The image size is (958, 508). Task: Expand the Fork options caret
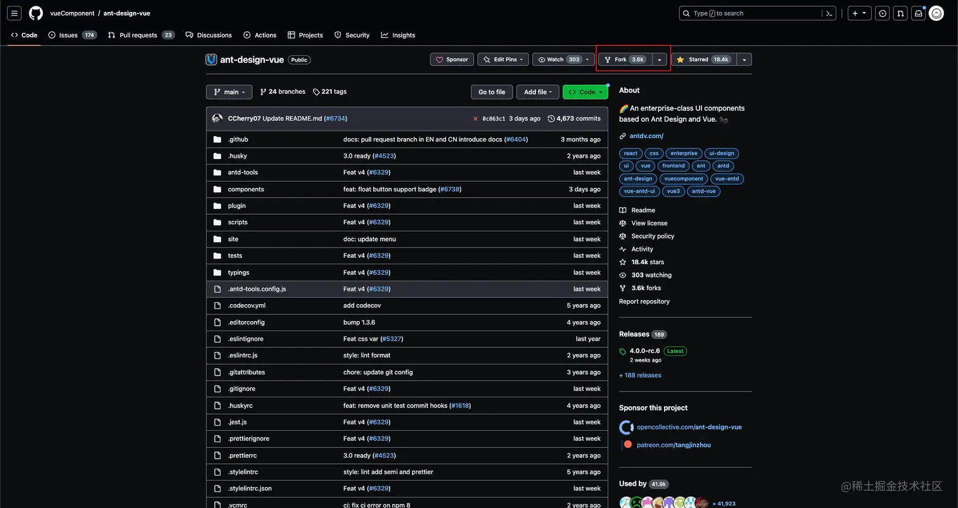click(660, 60)
